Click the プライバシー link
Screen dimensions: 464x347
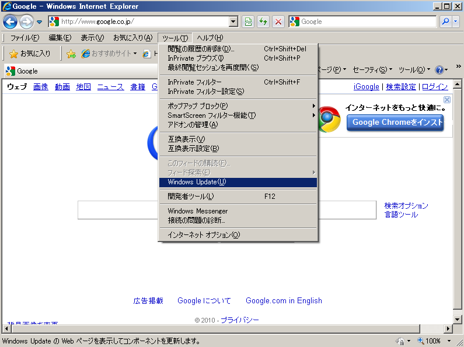[x=240, y=320]
